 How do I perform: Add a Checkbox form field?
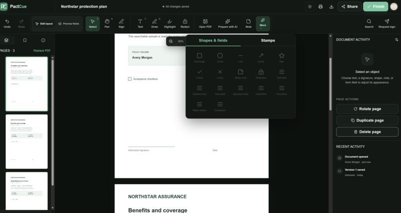point(282,90)
